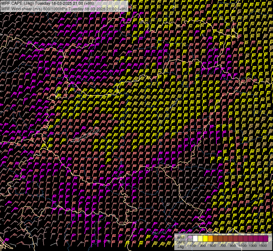
Task: Click the white CAPE legend swatch
Action: coord(195,238)
